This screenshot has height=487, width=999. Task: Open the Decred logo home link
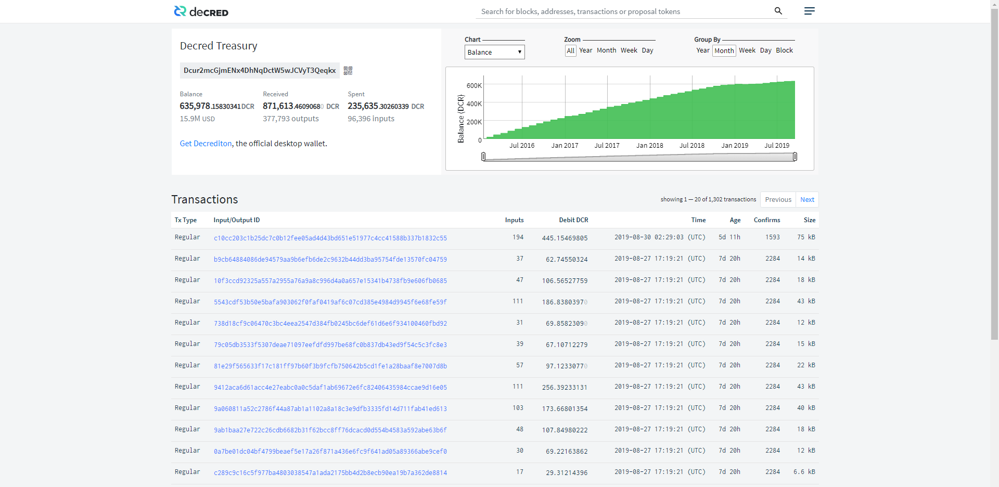pos(201,11)
